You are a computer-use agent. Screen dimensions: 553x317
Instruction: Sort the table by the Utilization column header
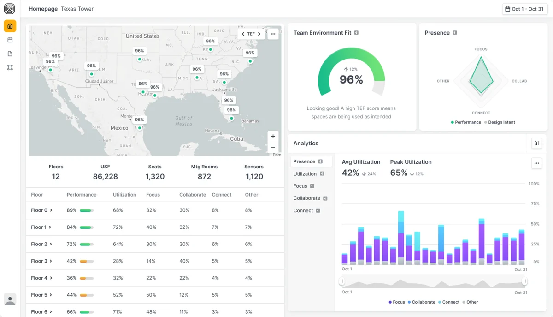(124, 195)
